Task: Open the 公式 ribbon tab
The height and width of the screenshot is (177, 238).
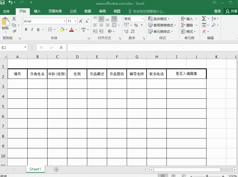Action: (x=73, y=11)
